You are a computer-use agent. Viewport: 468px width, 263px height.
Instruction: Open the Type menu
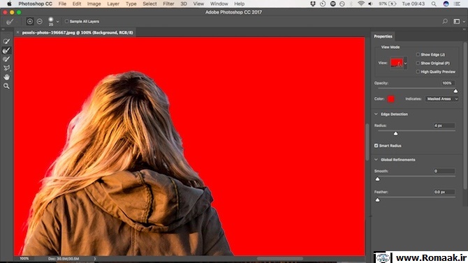(131, 4)
